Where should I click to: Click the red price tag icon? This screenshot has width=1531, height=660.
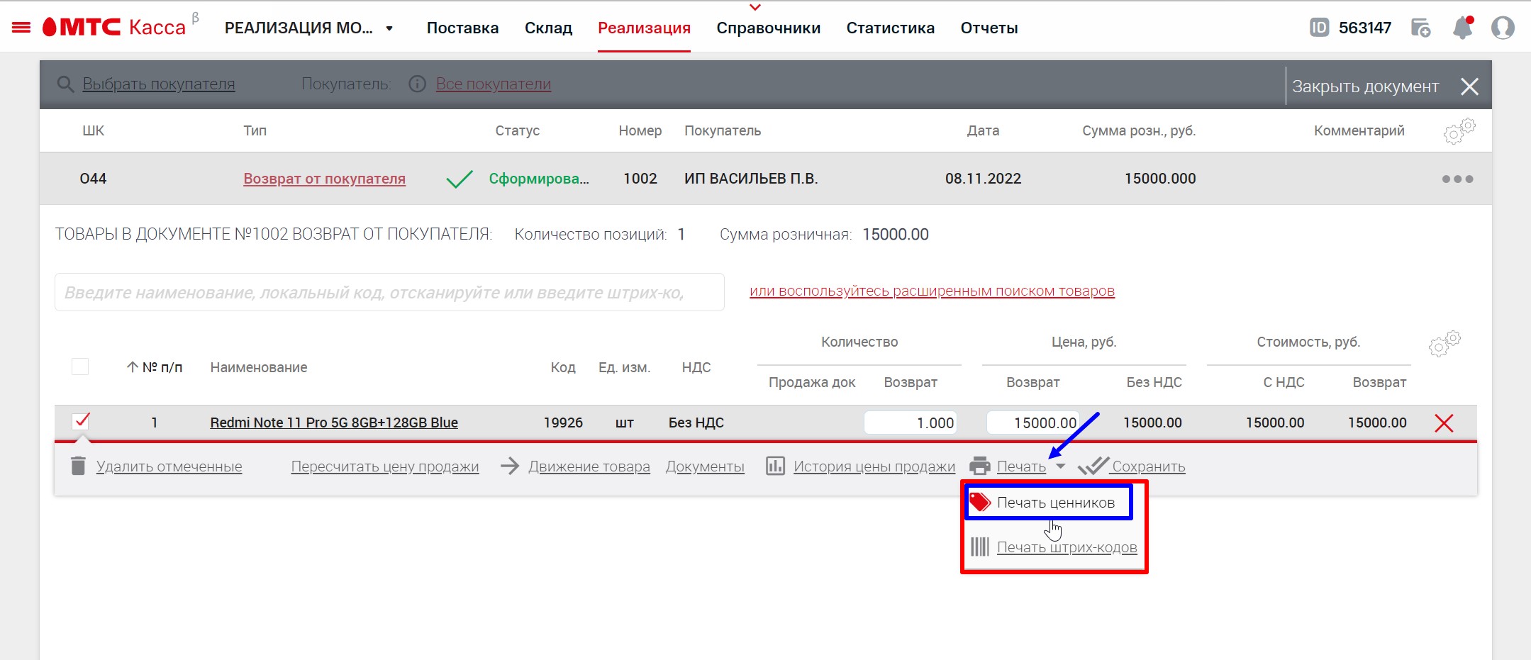click(x=980, y=502)
